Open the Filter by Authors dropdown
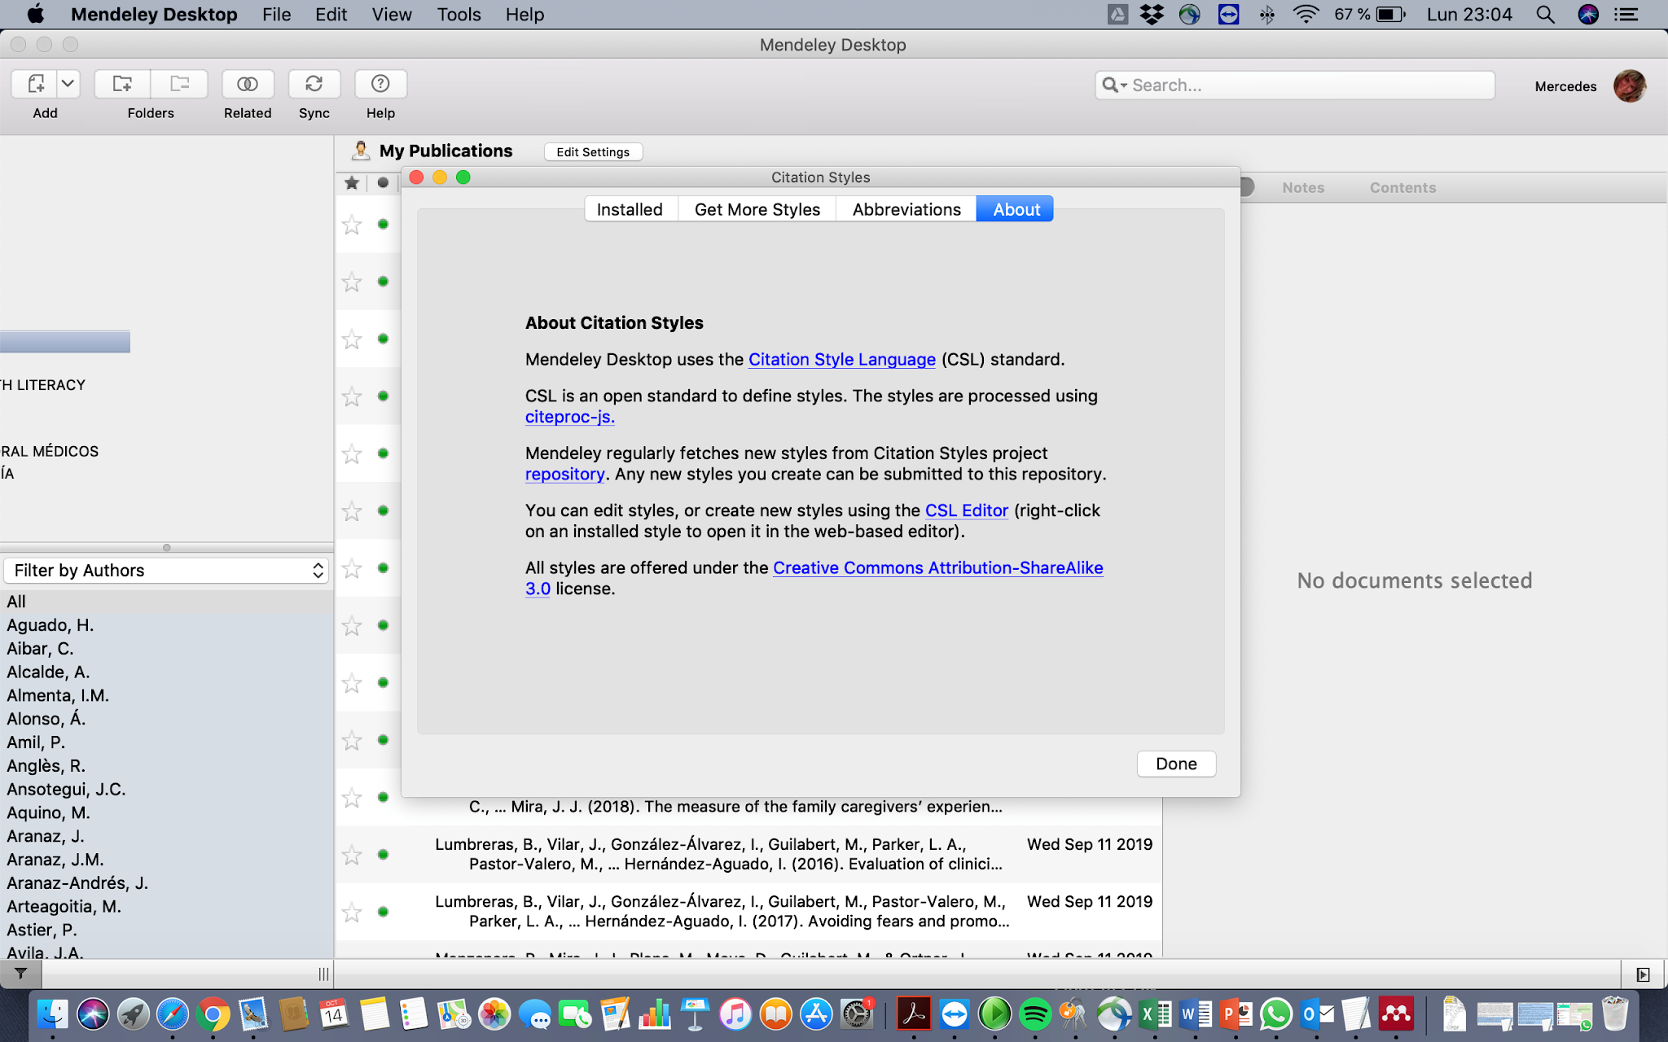Screen dimensions: 1668x1042 pos(167,571)
